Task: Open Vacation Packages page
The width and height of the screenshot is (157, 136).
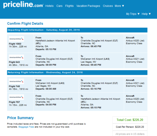Action: 88,6
